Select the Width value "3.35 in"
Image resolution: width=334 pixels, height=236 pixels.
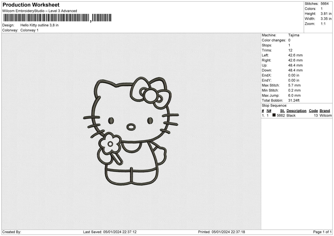click(326, 19)
